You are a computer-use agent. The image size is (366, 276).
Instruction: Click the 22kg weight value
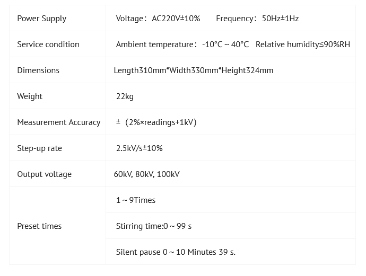(125, 96)
